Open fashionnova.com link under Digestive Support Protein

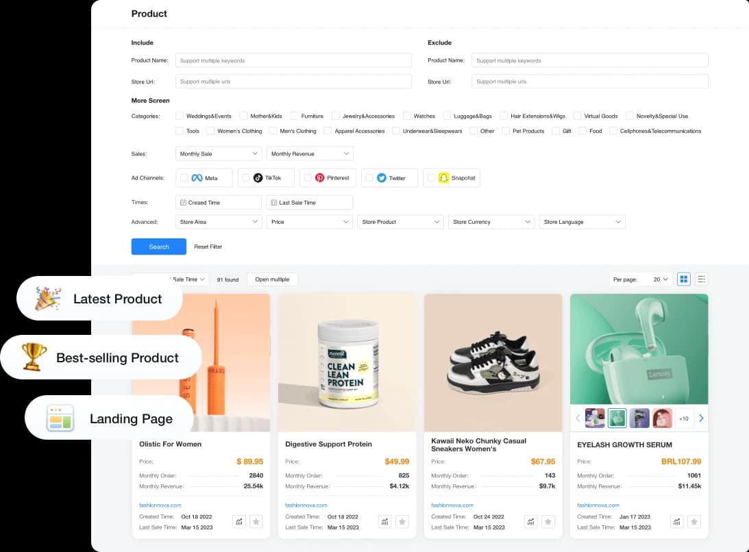[306, 505]
